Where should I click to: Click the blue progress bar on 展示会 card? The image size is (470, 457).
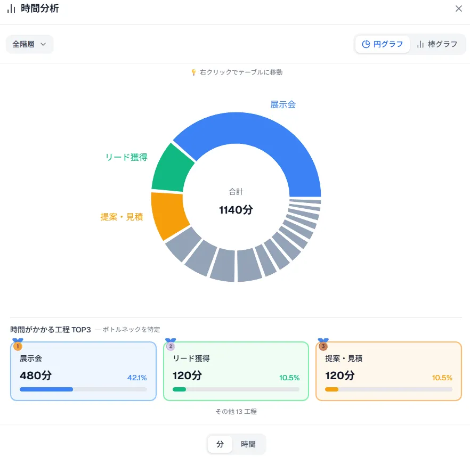(45, 389)
